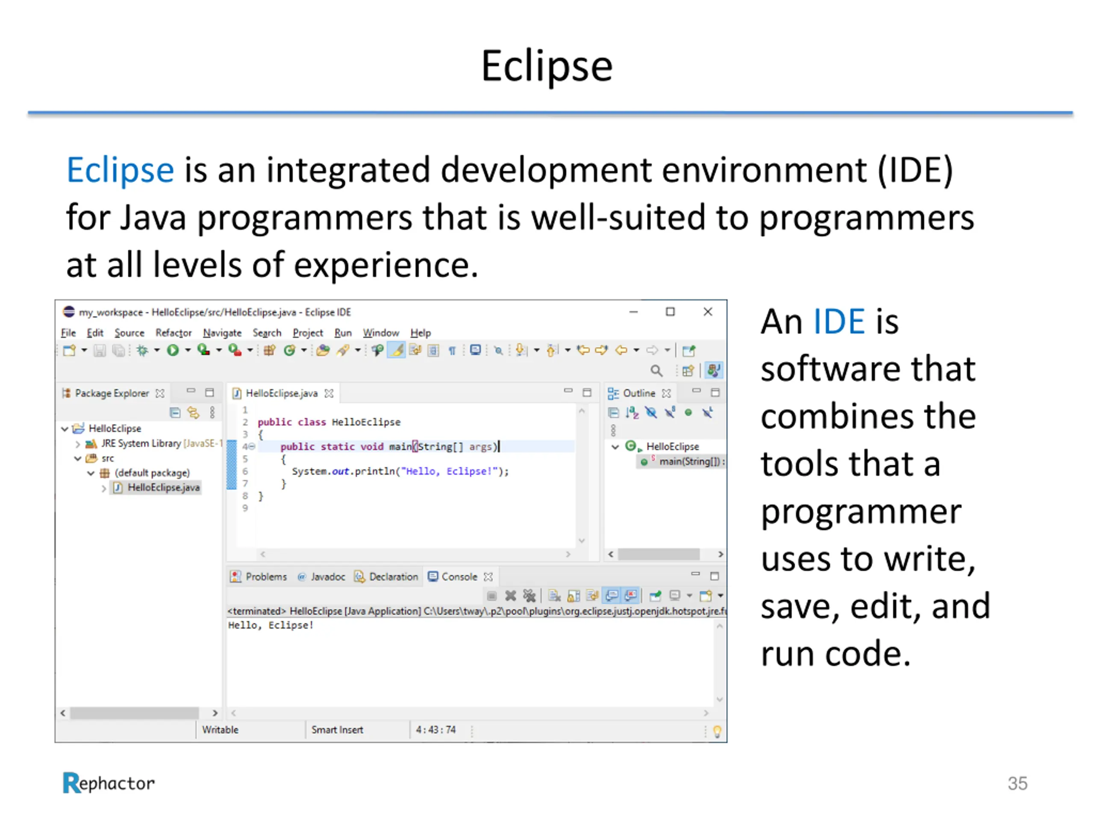Open the dropdown arrow next to New icon
The width and height of the screenshot is (1094, 821).
tap(84, 350)
